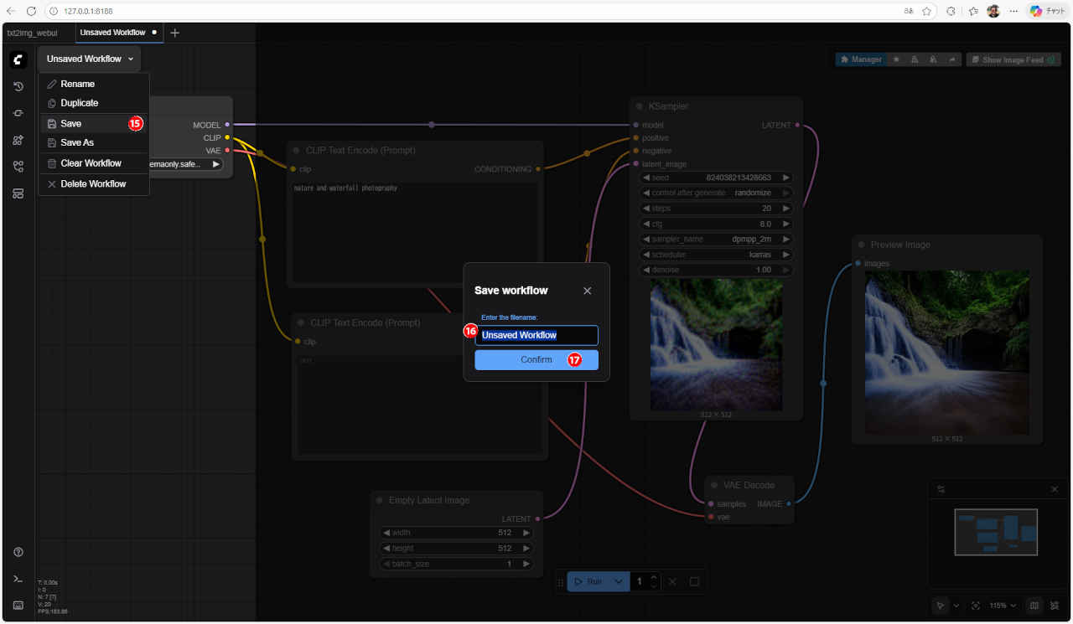Click the ComfyUI logo icon
Viewport: 1073px width, 624px height.
tap(18, 59)
